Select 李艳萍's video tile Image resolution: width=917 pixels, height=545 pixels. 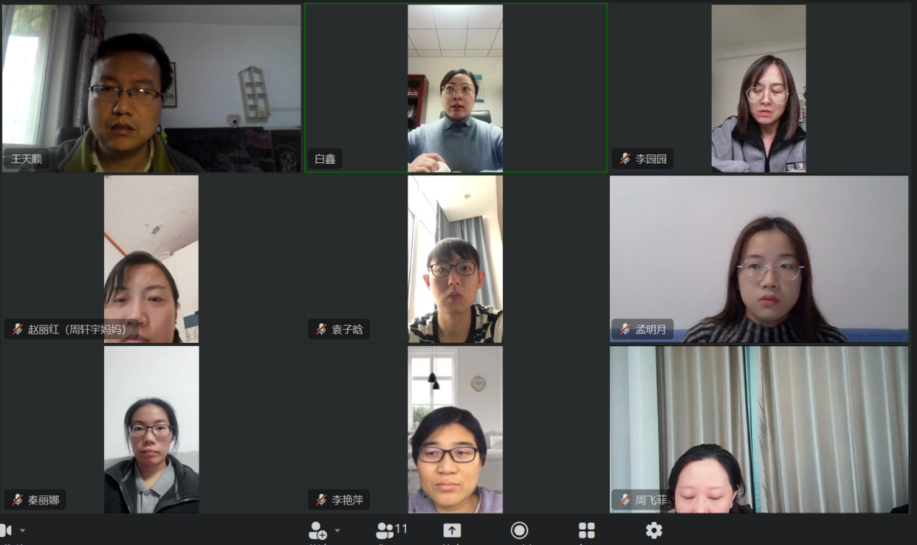pos(455,430)
